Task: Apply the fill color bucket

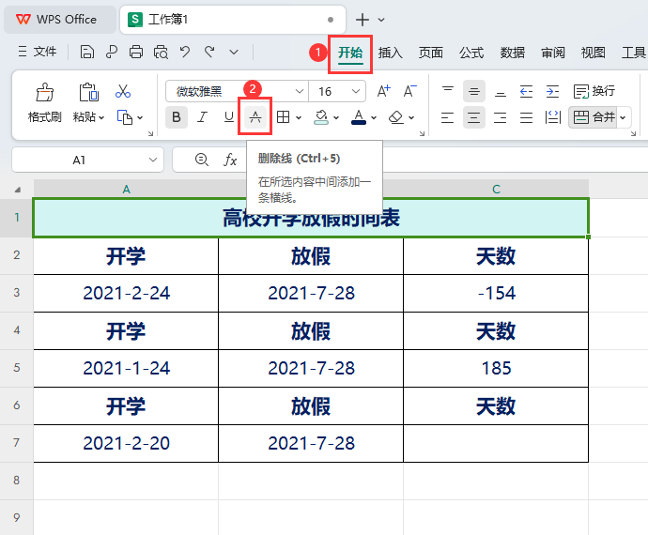Action: click(321, 117)
